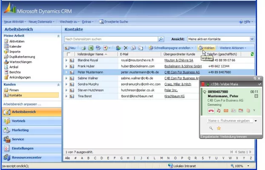265x170 pixels.
Task: Click the magnifier search button beside the search box
Action: tap(161, 39)
